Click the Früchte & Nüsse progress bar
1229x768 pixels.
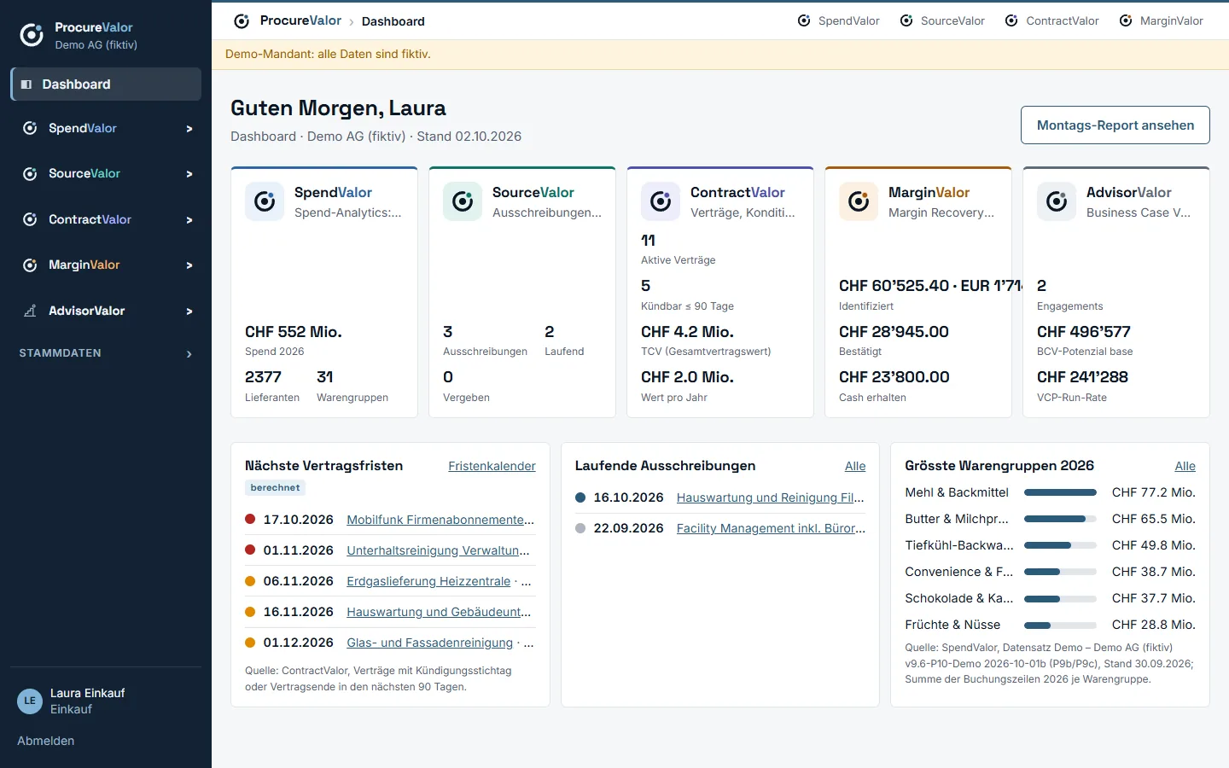[1060, 625]
